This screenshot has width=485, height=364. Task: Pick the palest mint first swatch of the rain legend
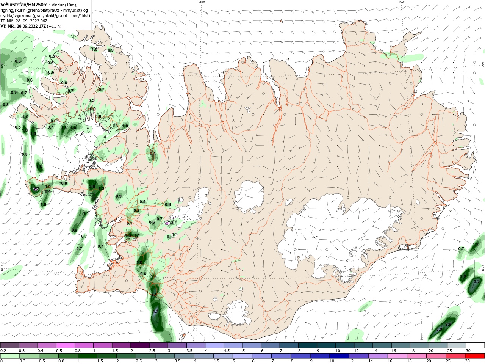click(x=9, y=356)
